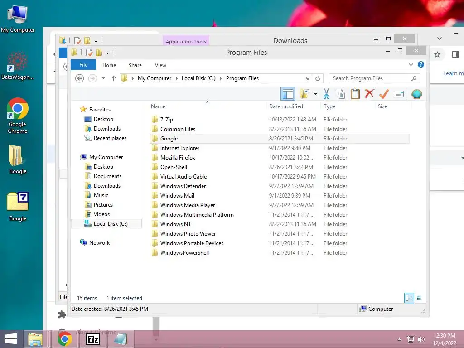Viewport: 464px width, 348px height.
Task: Open the recent locations dropdown arrow
Action: [x=104, y=78]
